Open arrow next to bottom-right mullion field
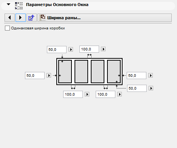Screen dimensions: 177x148 [x=120, y=94]
